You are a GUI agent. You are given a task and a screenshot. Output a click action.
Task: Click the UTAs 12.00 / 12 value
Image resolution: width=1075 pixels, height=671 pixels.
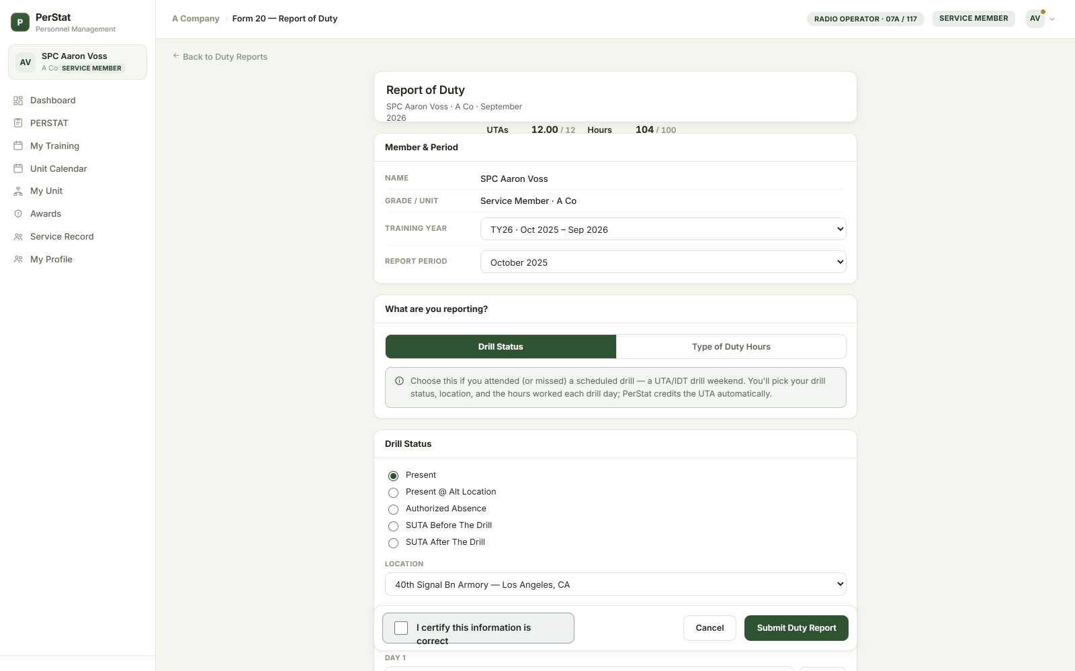pos(553,130)
